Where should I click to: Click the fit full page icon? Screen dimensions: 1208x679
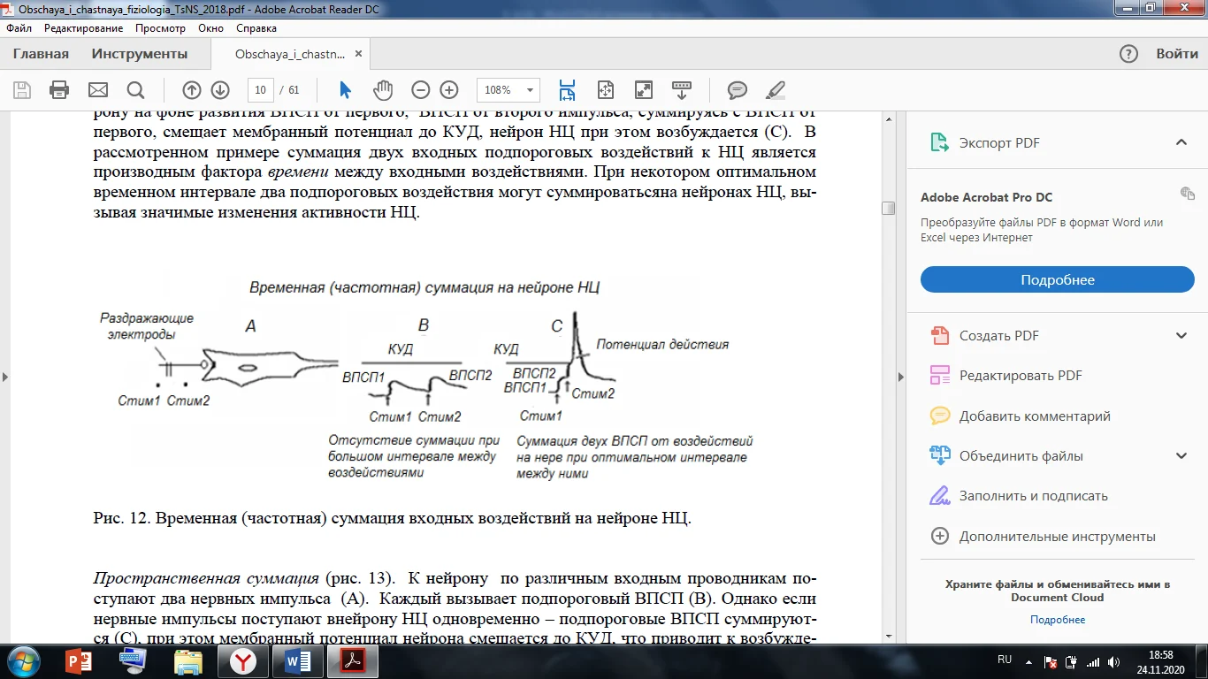click(606, 90)
